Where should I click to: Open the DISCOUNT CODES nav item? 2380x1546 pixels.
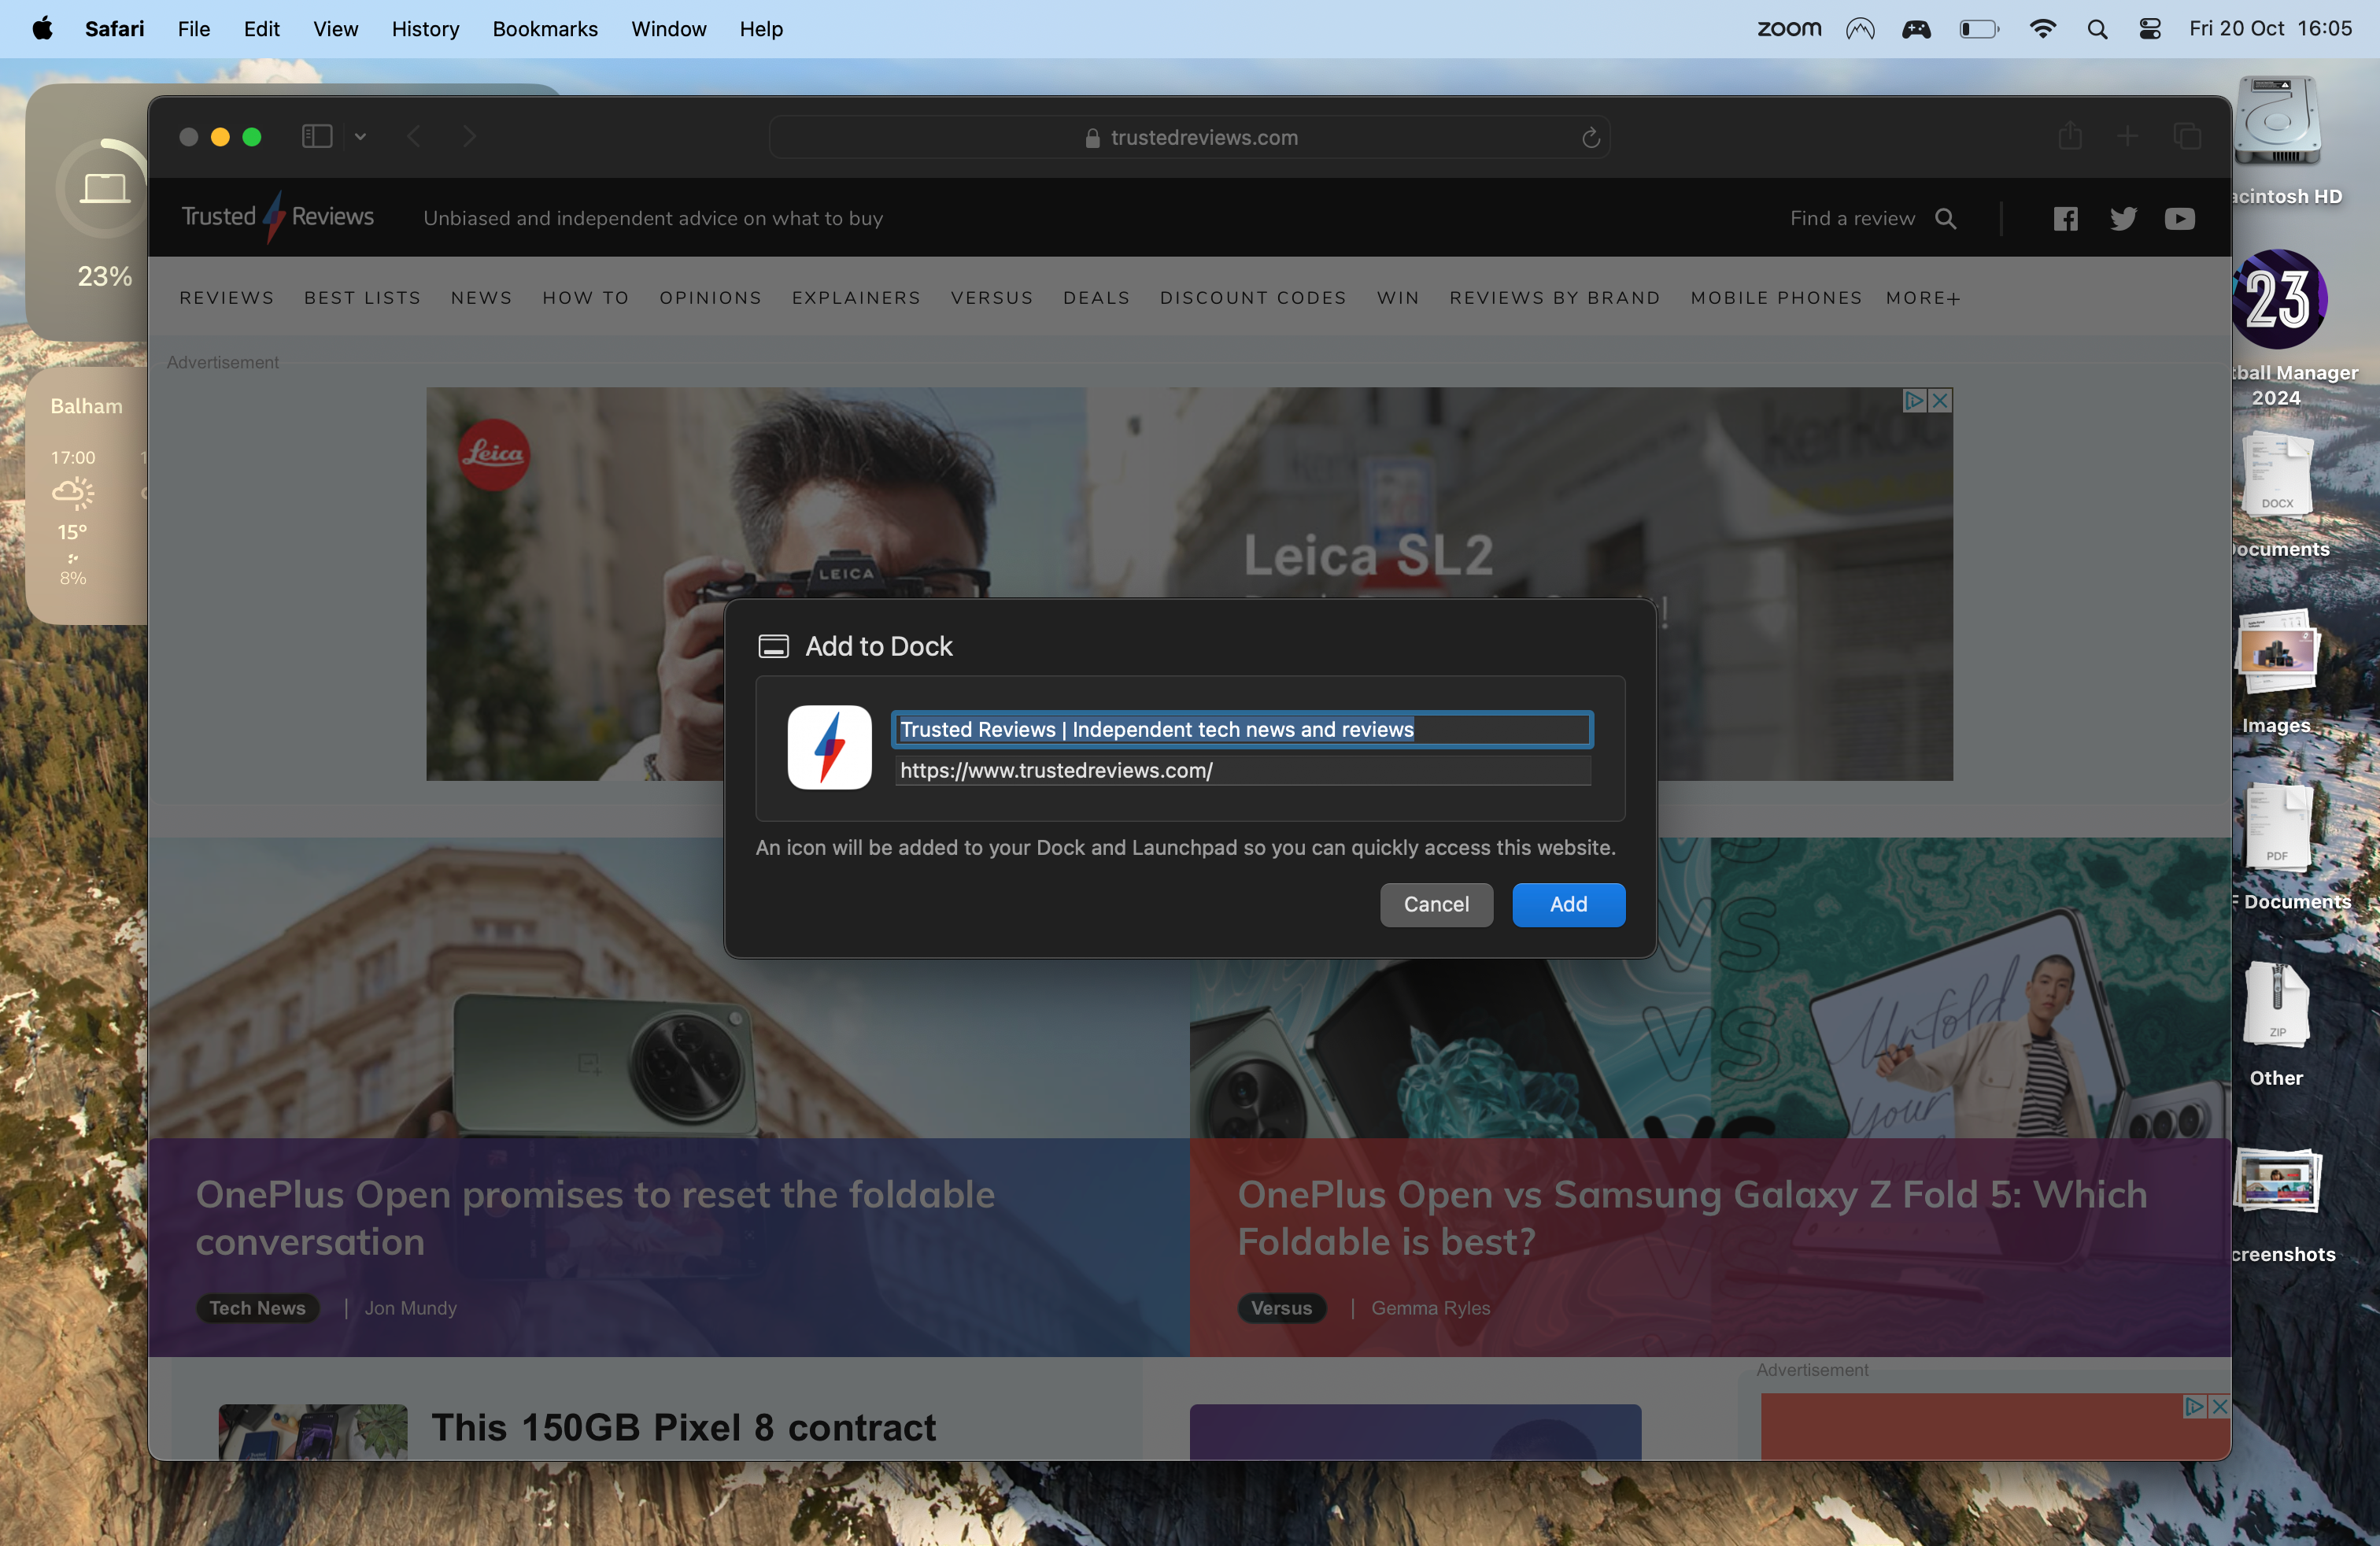[x=1253, y=298]
